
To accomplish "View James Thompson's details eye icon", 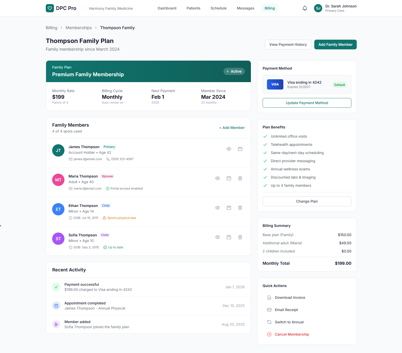I will tap(229, 149).
